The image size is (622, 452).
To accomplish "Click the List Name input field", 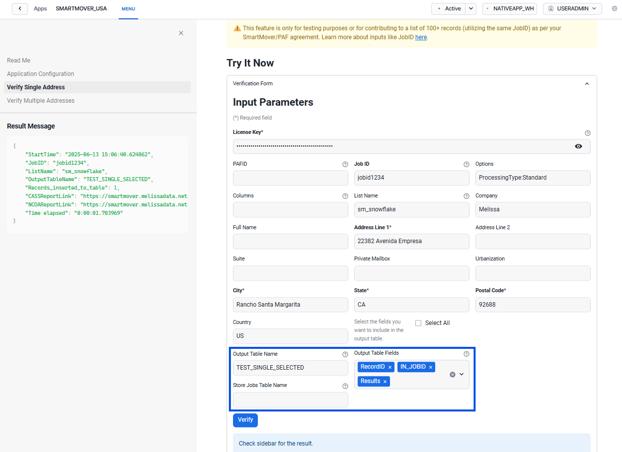I will point(412,209).
